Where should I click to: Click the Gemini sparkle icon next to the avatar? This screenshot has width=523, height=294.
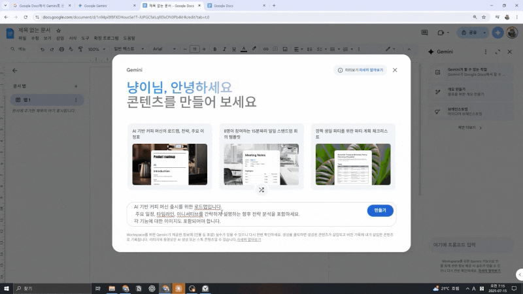(x=498, y=33)
